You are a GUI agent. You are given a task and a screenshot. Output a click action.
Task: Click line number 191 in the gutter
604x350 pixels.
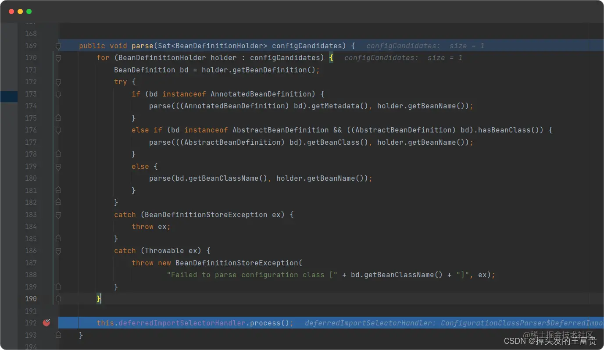[31, 311]
